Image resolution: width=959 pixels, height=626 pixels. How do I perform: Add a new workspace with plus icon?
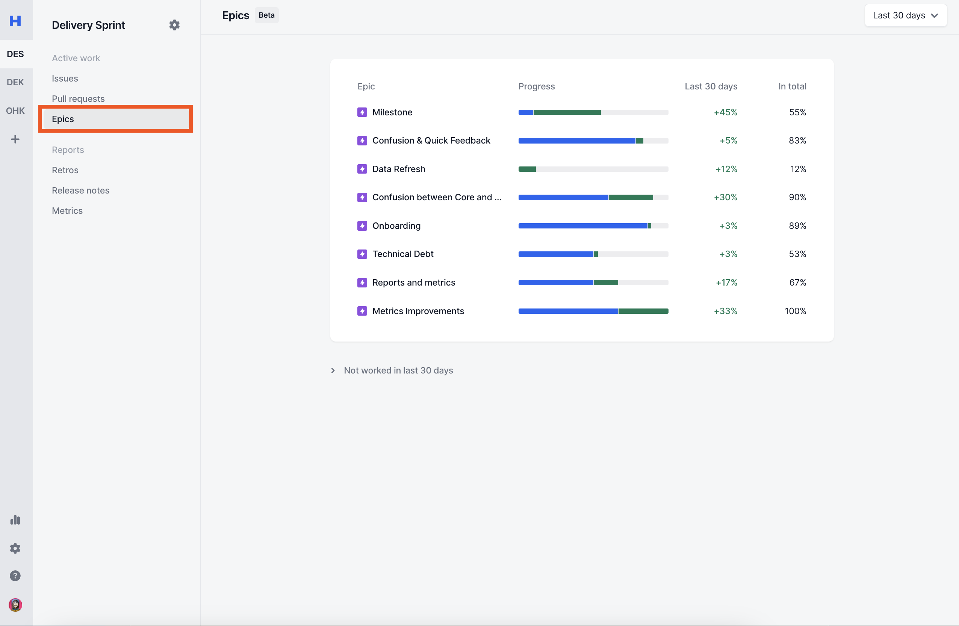click(15, 139)
